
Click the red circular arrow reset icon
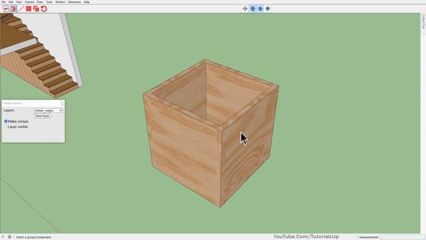point(44,9)
